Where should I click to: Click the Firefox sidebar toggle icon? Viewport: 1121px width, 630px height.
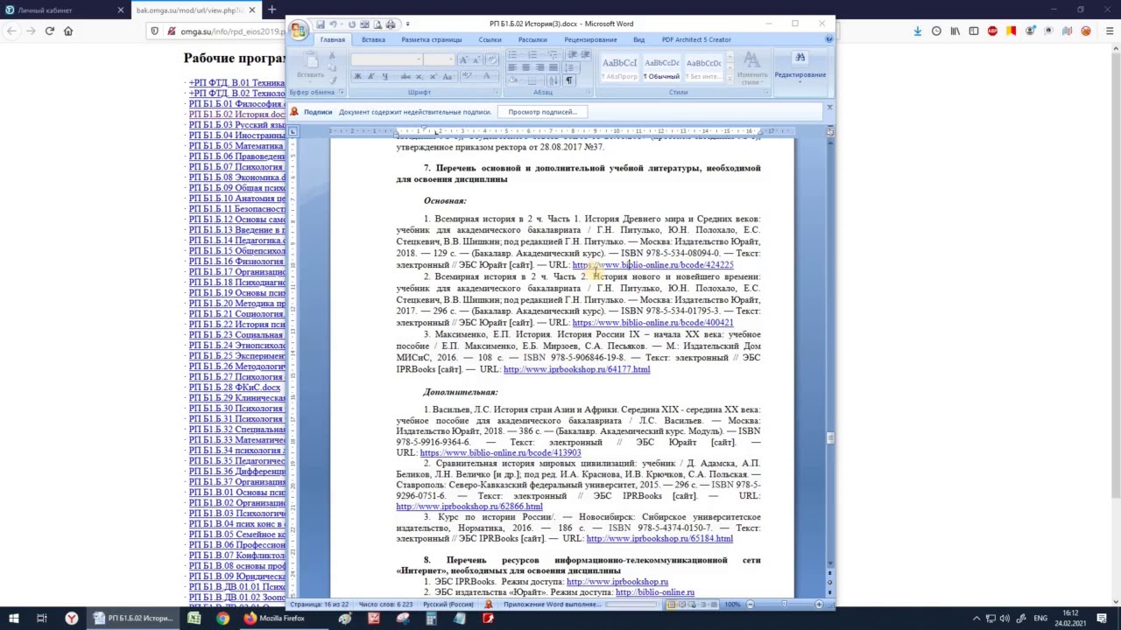point(973,31)
